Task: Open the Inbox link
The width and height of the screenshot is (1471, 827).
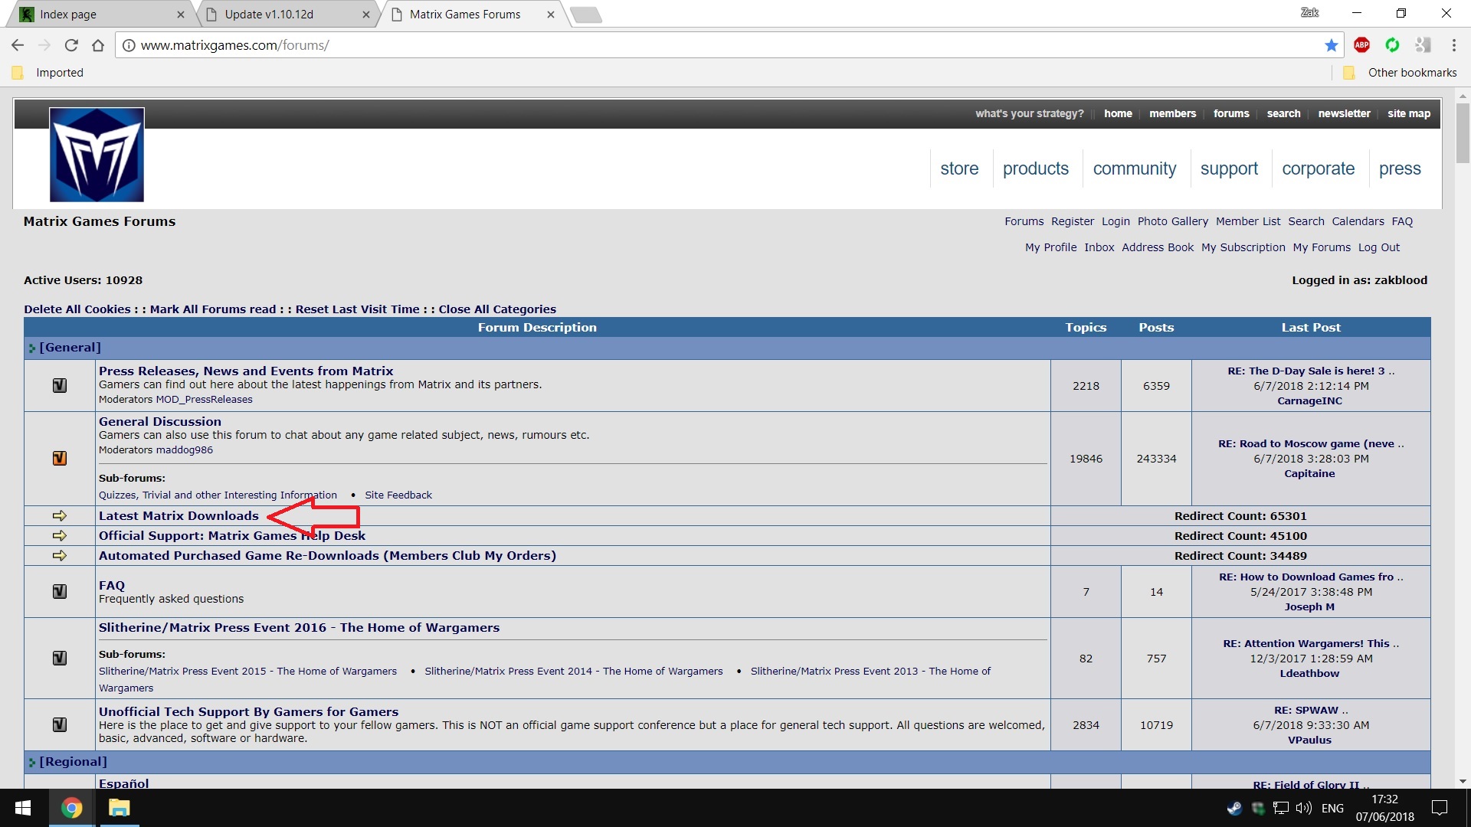Action: point(1099,247)
